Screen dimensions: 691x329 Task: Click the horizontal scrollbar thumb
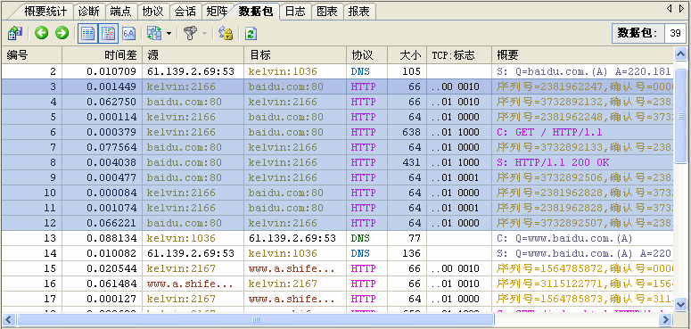coord(256,319)
